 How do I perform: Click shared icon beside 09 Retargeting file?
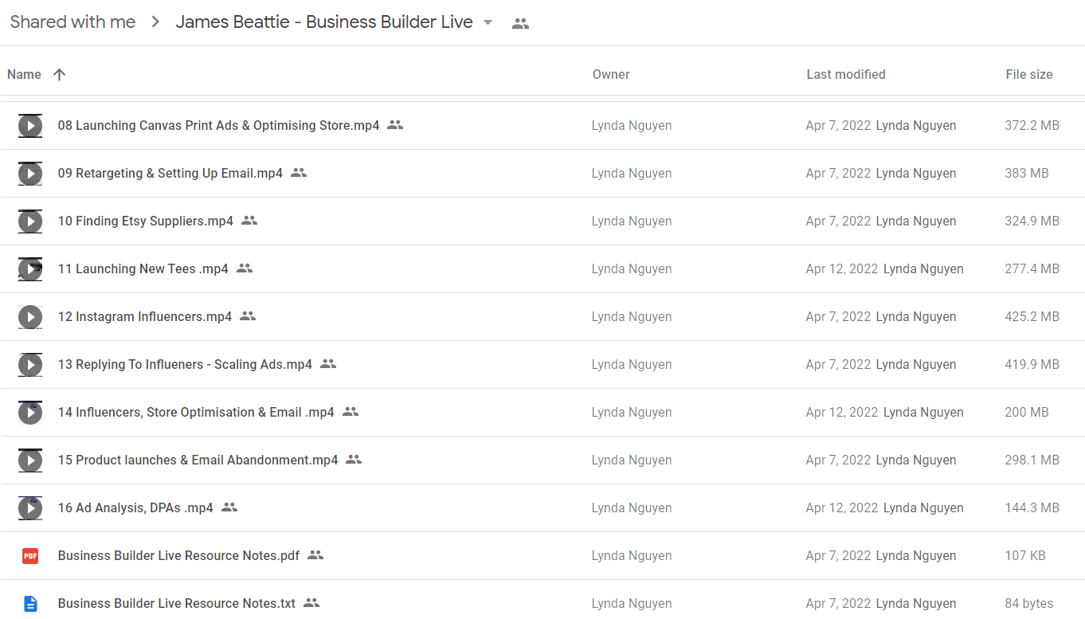click(x=299, y=173)
